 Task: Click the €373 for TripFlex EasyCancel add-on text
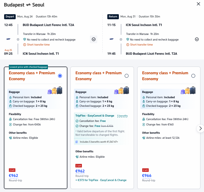pos(101,180)
